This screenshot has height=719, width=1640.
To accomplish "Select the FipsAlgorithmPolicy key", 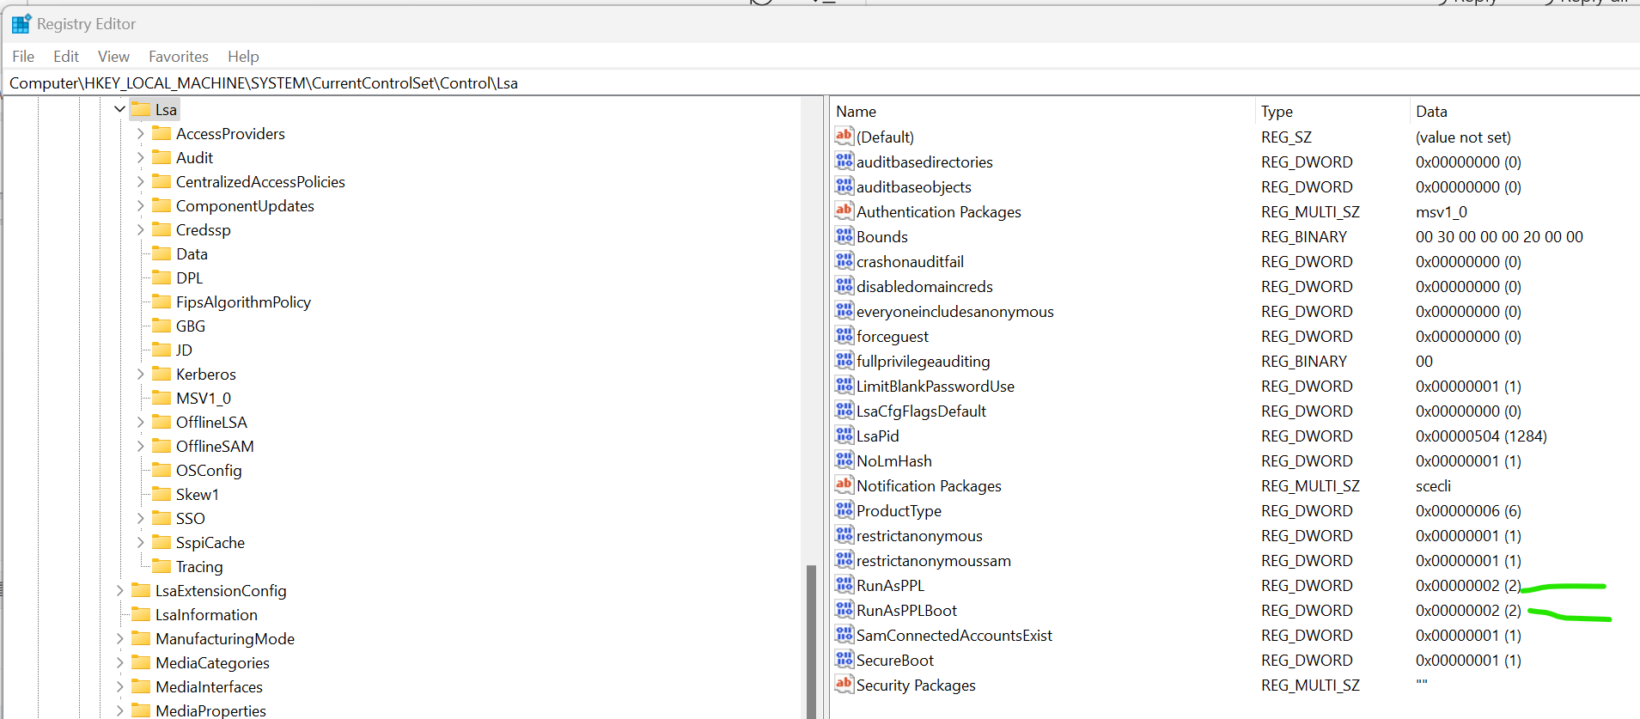I will pyautogui.click(x=243, y=302).
